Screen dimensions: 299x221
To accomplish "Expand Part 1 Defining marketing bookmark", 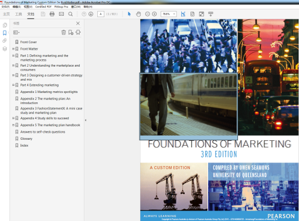I will (x=13, y=56).
